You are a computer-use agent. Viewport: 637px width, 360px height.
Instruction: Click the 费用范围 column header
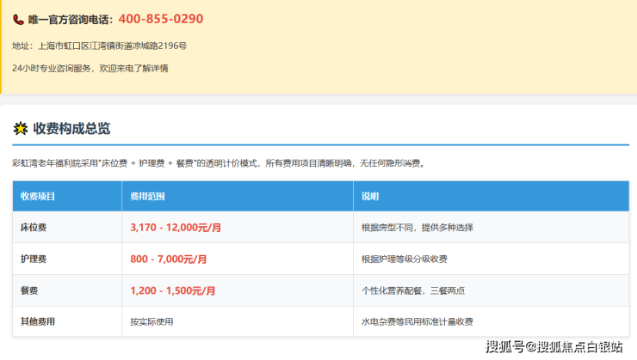(x=147, y=196)
